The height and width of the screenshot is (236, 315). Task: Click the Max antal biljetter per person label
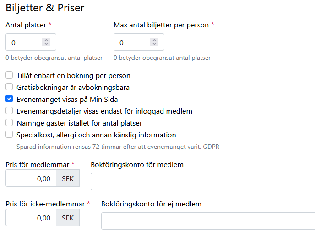pos(161,25)
